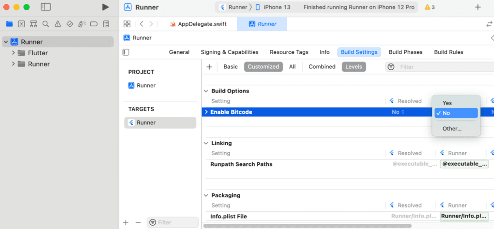494x229 pixels.
Task: Click the Runner/Info.pl... value in Runner column
Action: [464, 216]
